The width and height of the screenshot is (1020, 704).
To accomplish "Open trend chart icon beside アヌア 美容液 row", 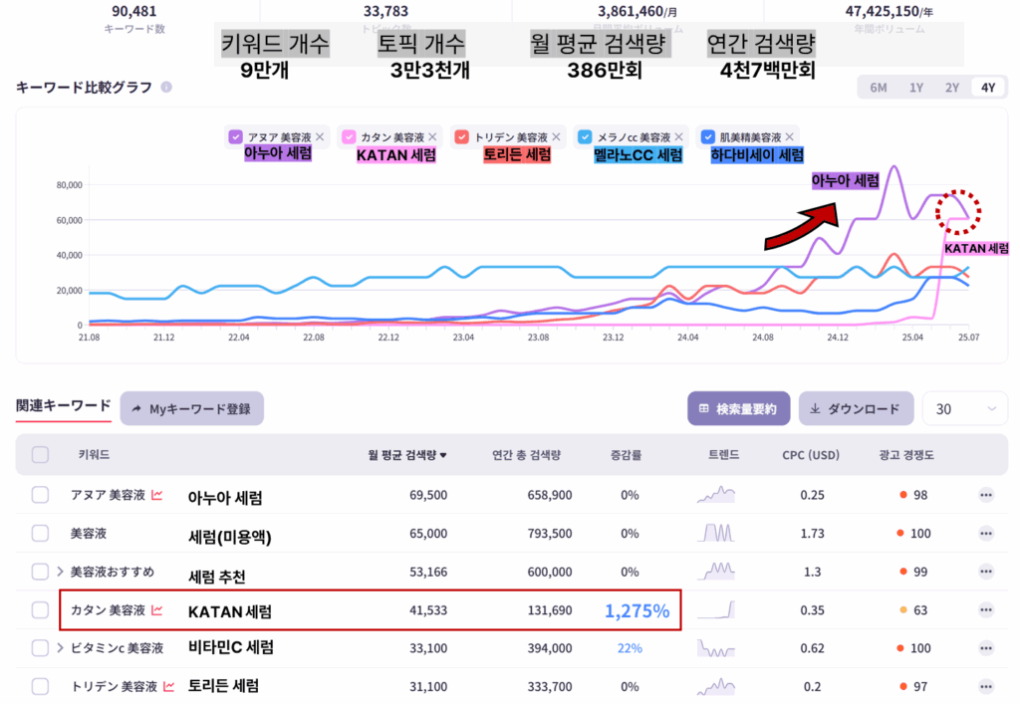I will point(156,495).
